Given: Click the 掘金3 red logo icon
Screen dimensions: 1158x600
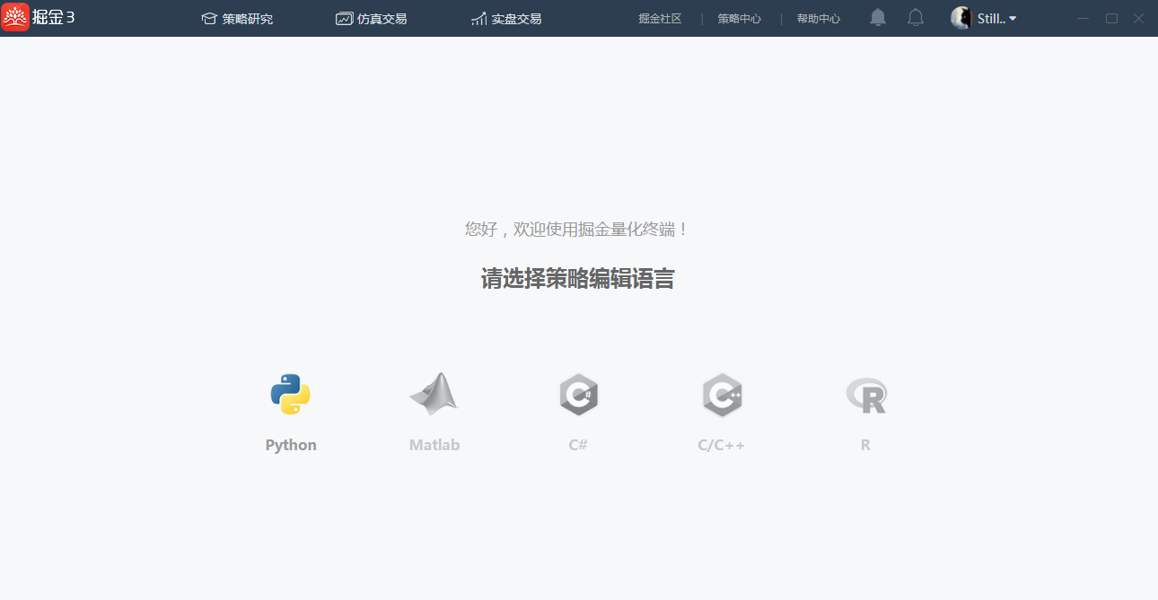Looking at the screenshot, I should pyautogui.click(x=15, y=17).
